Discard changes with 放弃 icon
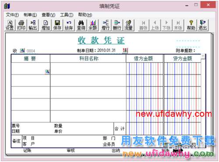 pos(69,25)
